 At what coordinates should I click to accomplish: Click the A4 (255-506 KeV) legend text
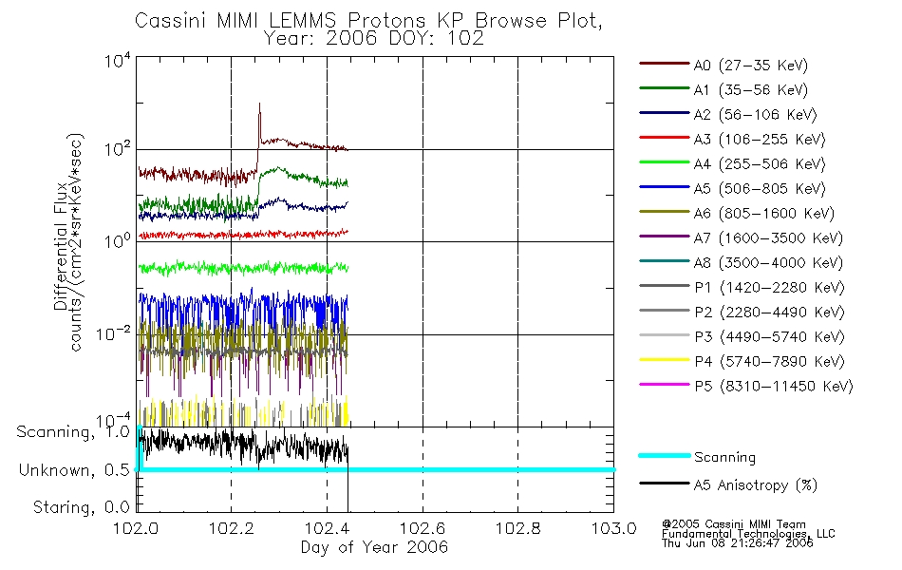click(760, 164)
